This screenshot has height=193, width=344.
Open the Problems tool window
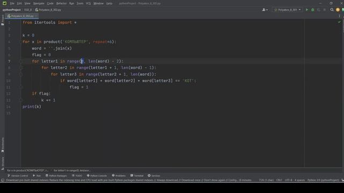[x=119, y=176]
